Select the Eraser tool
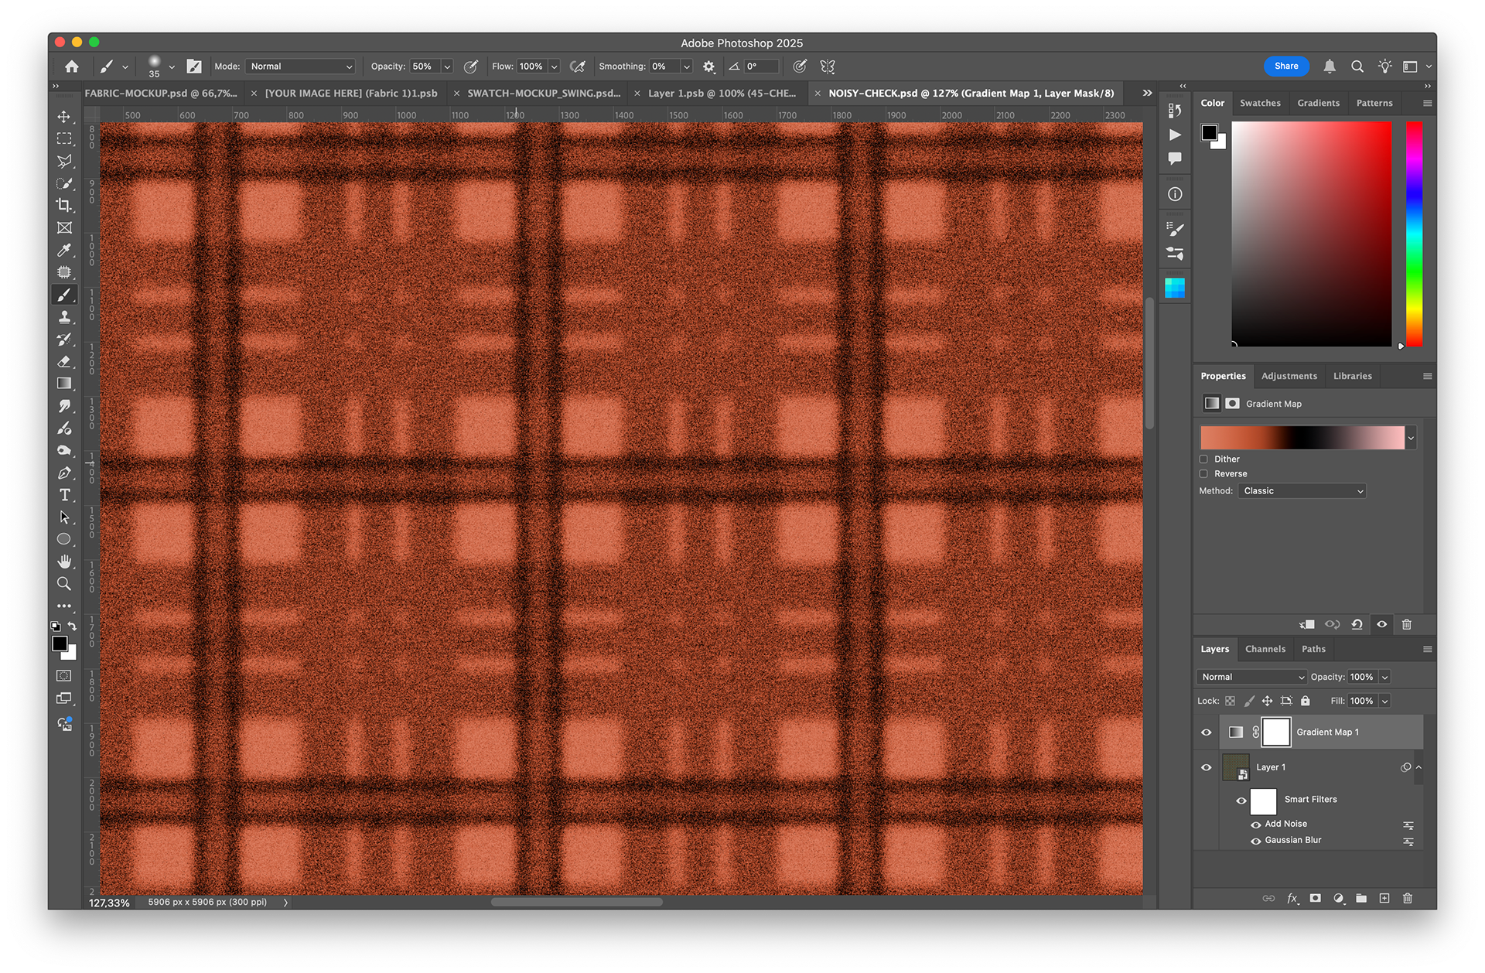 64,361
